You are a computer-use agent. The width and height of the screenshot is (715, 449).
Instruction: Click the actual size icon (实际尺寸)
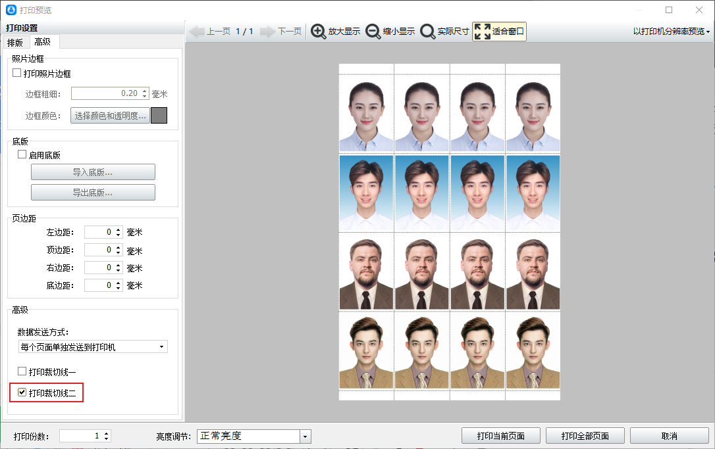(428, 32)
